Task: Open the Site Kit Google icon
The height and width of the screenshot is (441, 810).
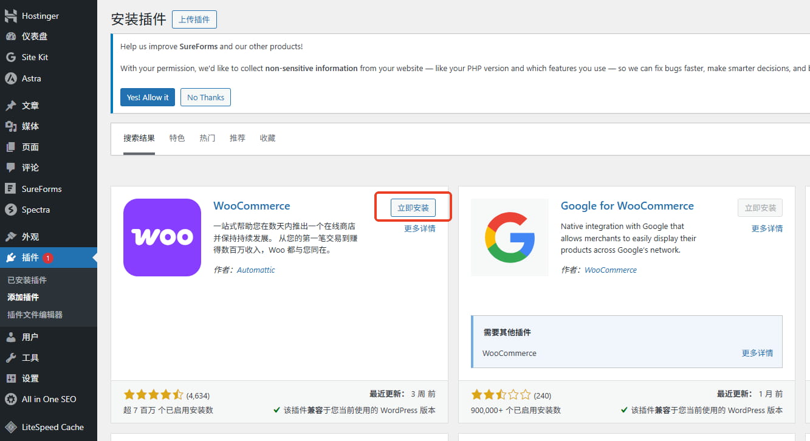Action: 11,57
